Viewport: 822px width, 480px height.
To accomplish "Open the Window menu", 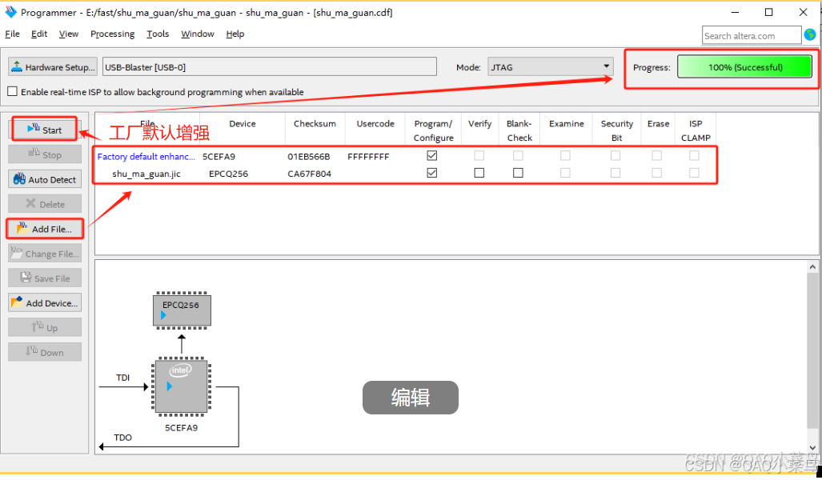I will (x=198, y=34).
